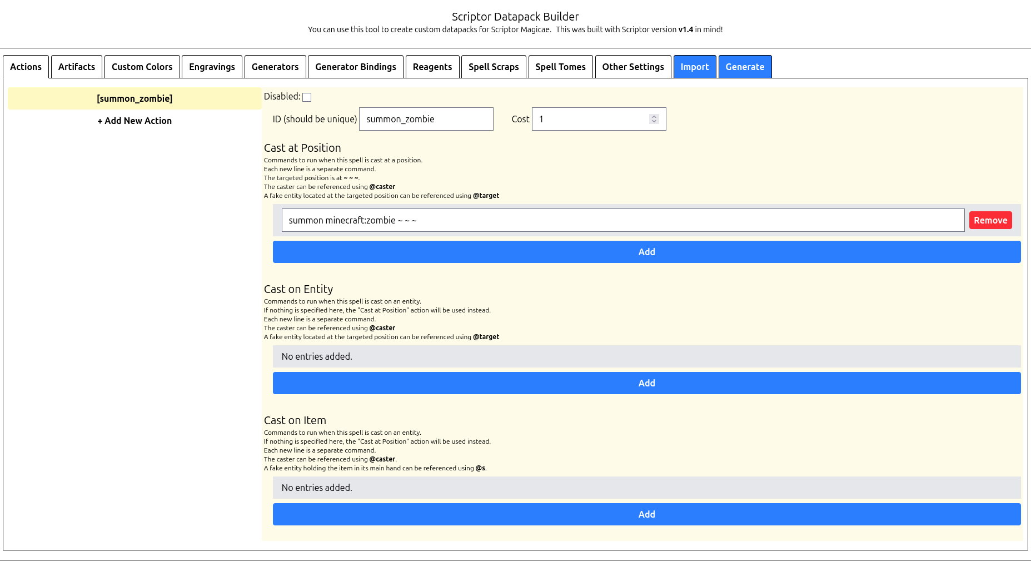1031x571 pixels.
Task: Open the Reagents tab
Action: coord(432,67)
